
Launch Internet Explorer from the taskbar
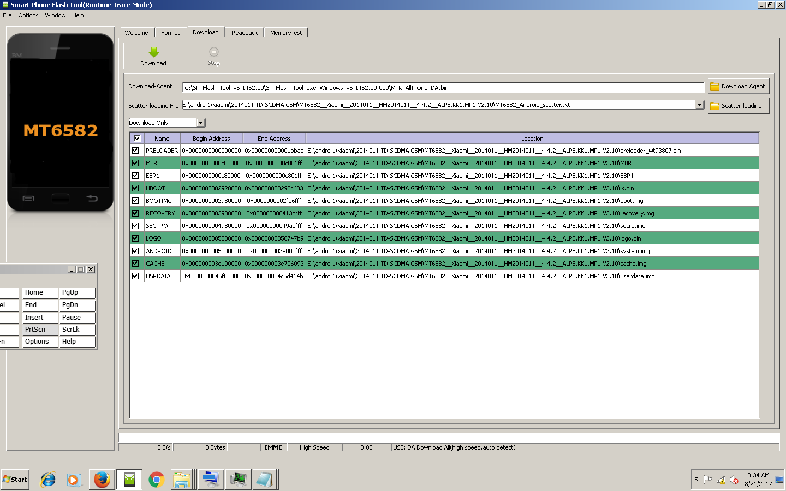pos(48,480)
